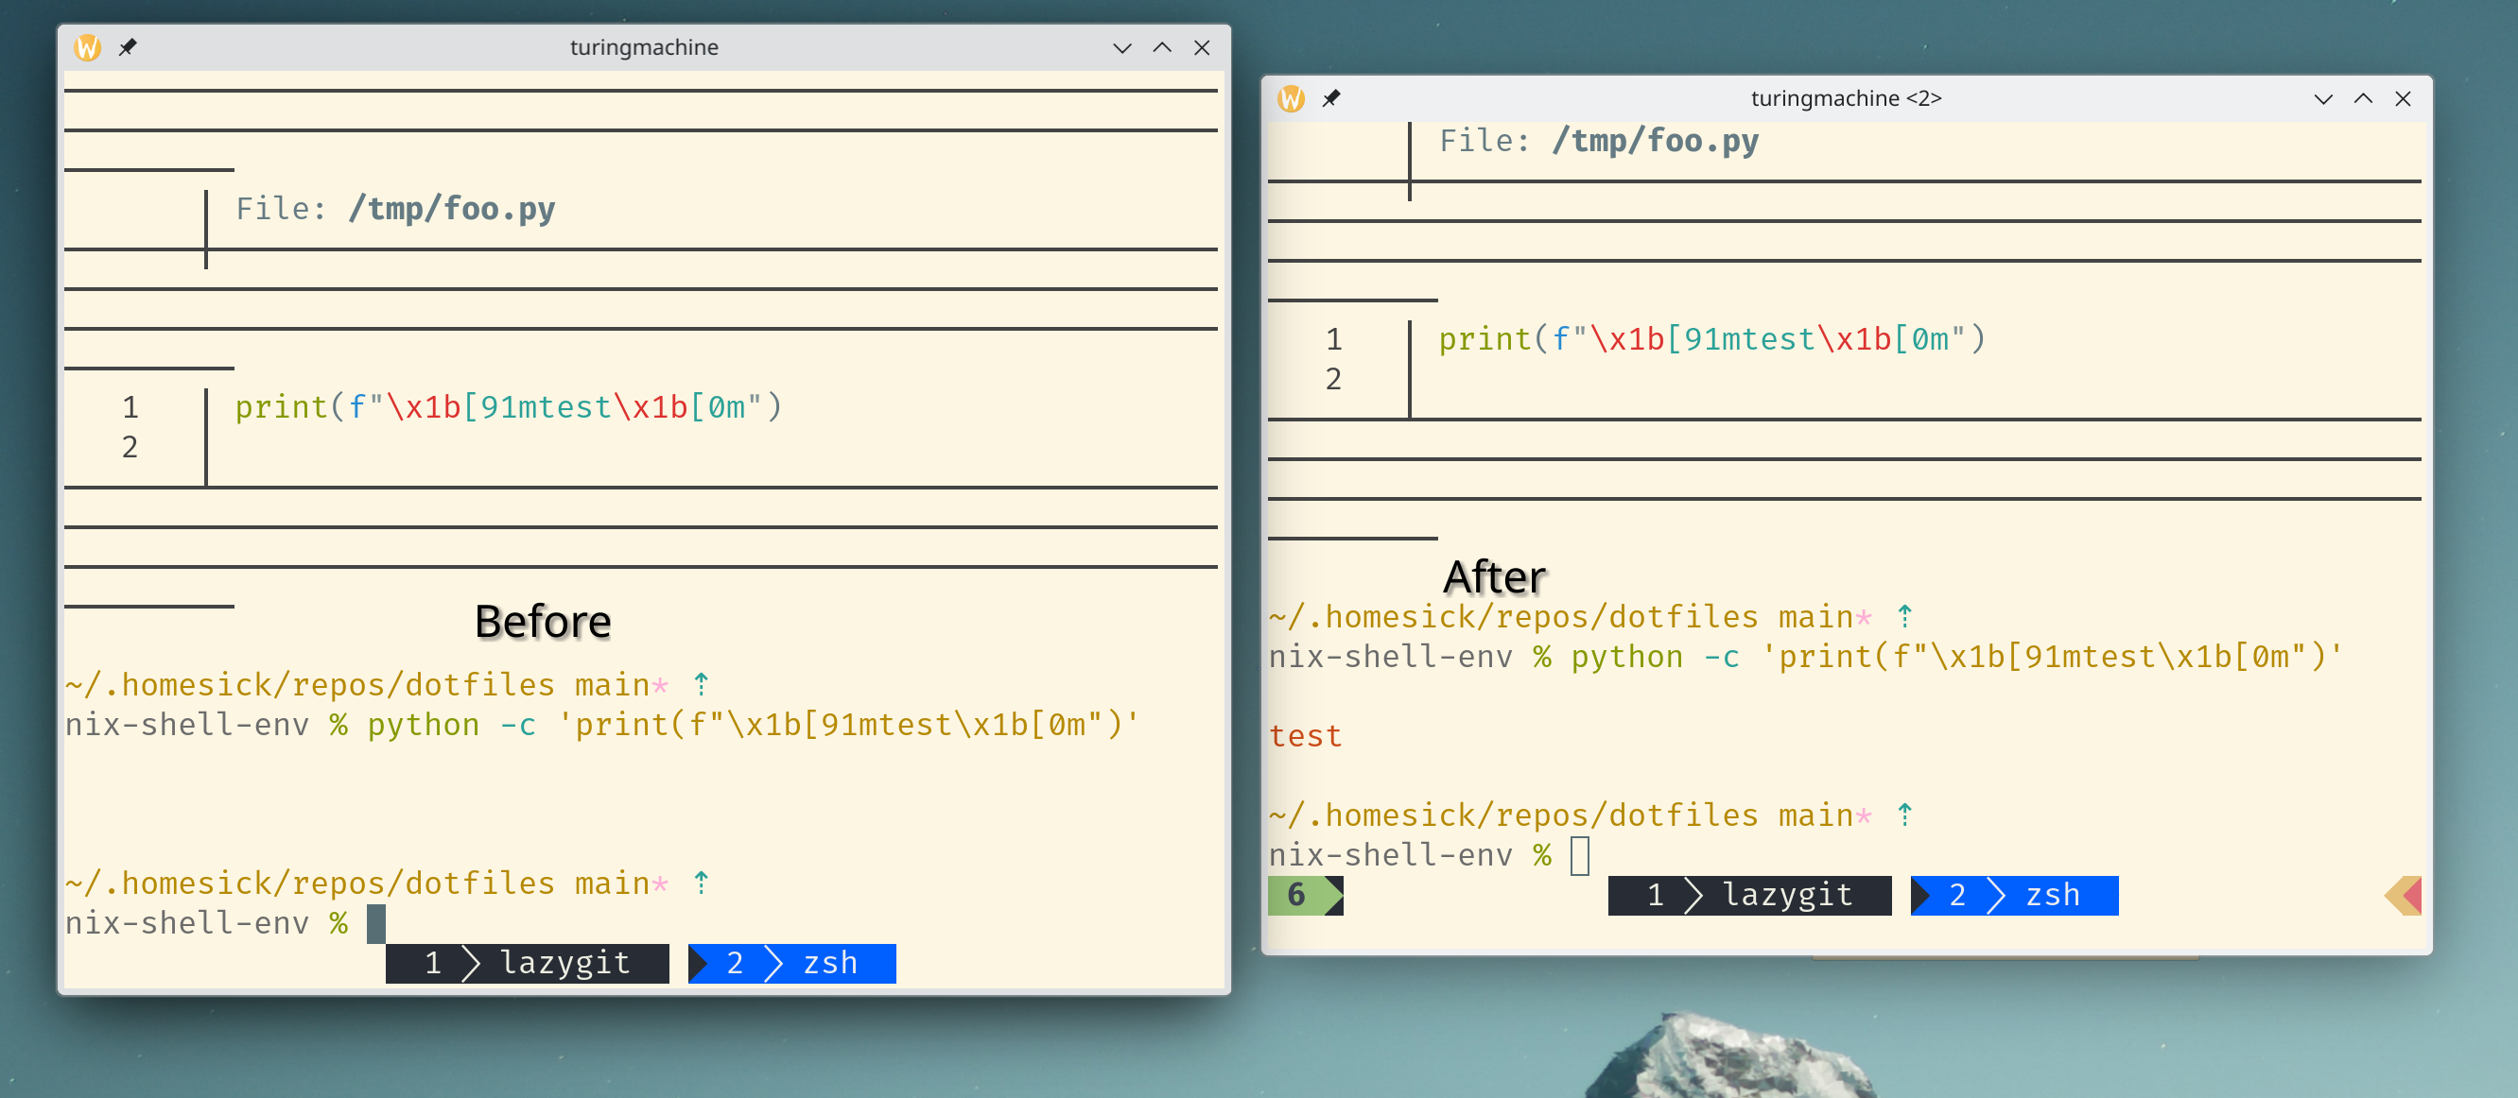Maximize the turingmachine <2> window
The width and height of the screenshot is (2518, 1098).
[x=2363, y=97]
